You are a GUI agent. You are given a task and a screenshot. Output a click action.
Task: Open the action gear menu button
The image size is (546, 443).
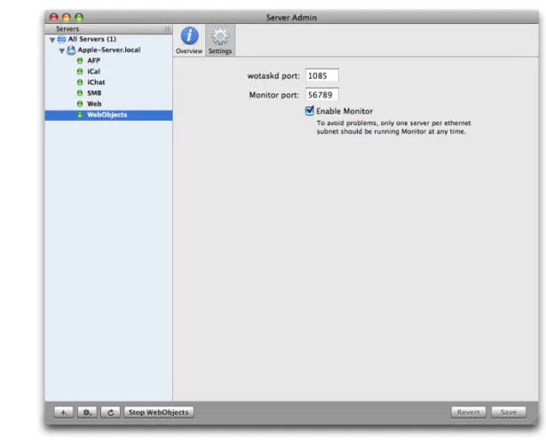[x=87, y=412]
